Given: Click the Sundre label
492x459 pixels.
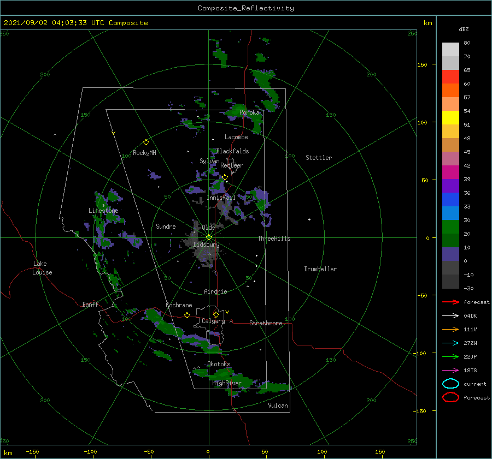Looking at the screenshot, I should 166,226.
